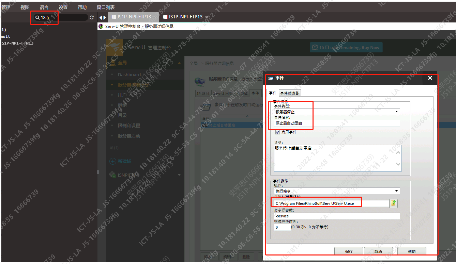Click the search magnifier icon in the sidebar
Viewport: 456px width, 264px height.
pos(37,17)
